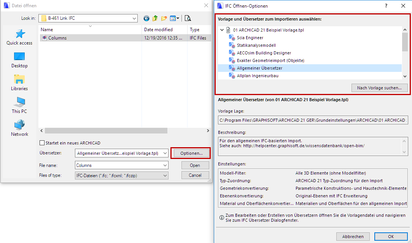The width and height of the screenshot is (412, 243).
Task: Open the View menu icon in file dialog
Action: tap(175, 18)
